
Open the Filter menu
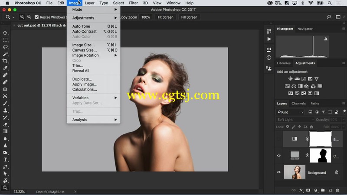(133, 3)
